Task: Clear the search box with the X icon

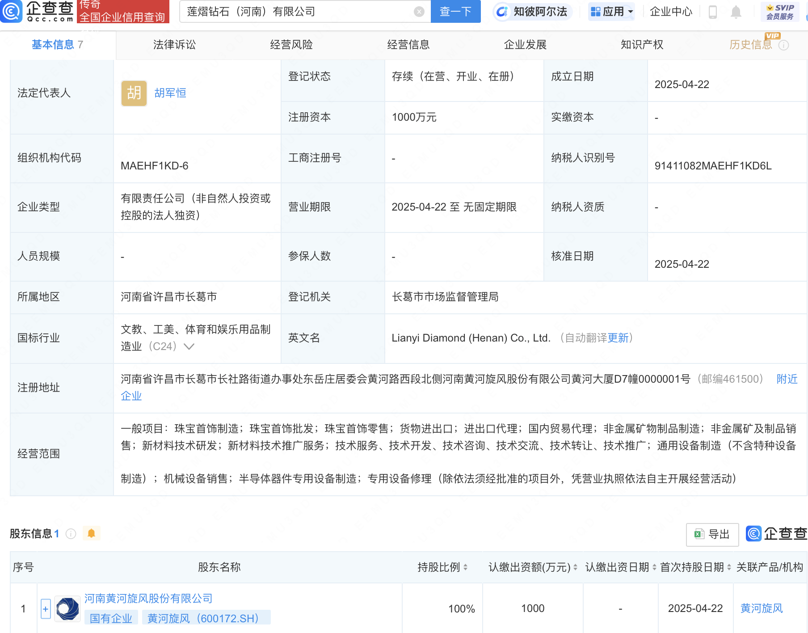Action: (x=419, y=12)
